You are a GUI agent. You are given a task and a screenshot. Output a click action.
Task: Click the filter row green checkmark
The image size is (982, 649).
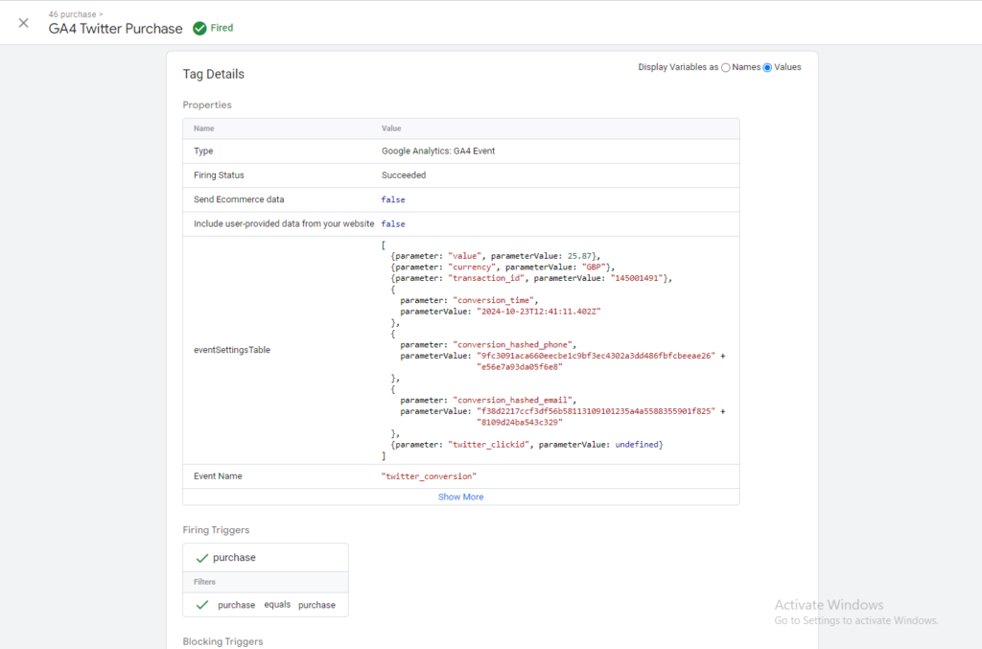(201, 605)
